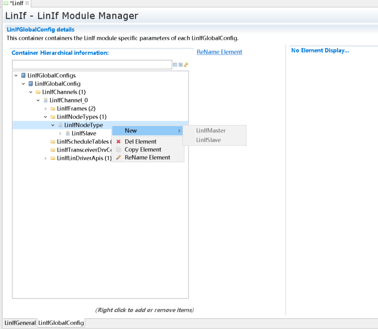Expand the LinIfFrames (2) node
This screenshot has width=378, height=329.
pos(46,108)
